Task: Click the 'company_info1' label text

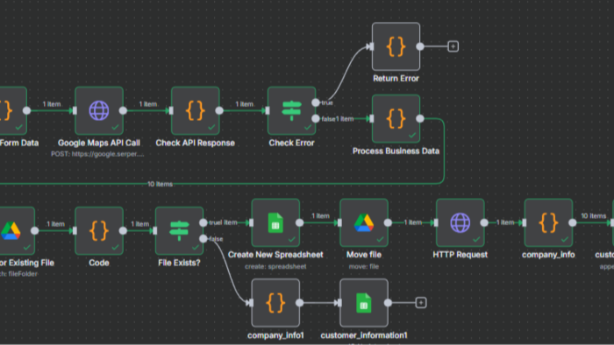Action: click(275, 335)
